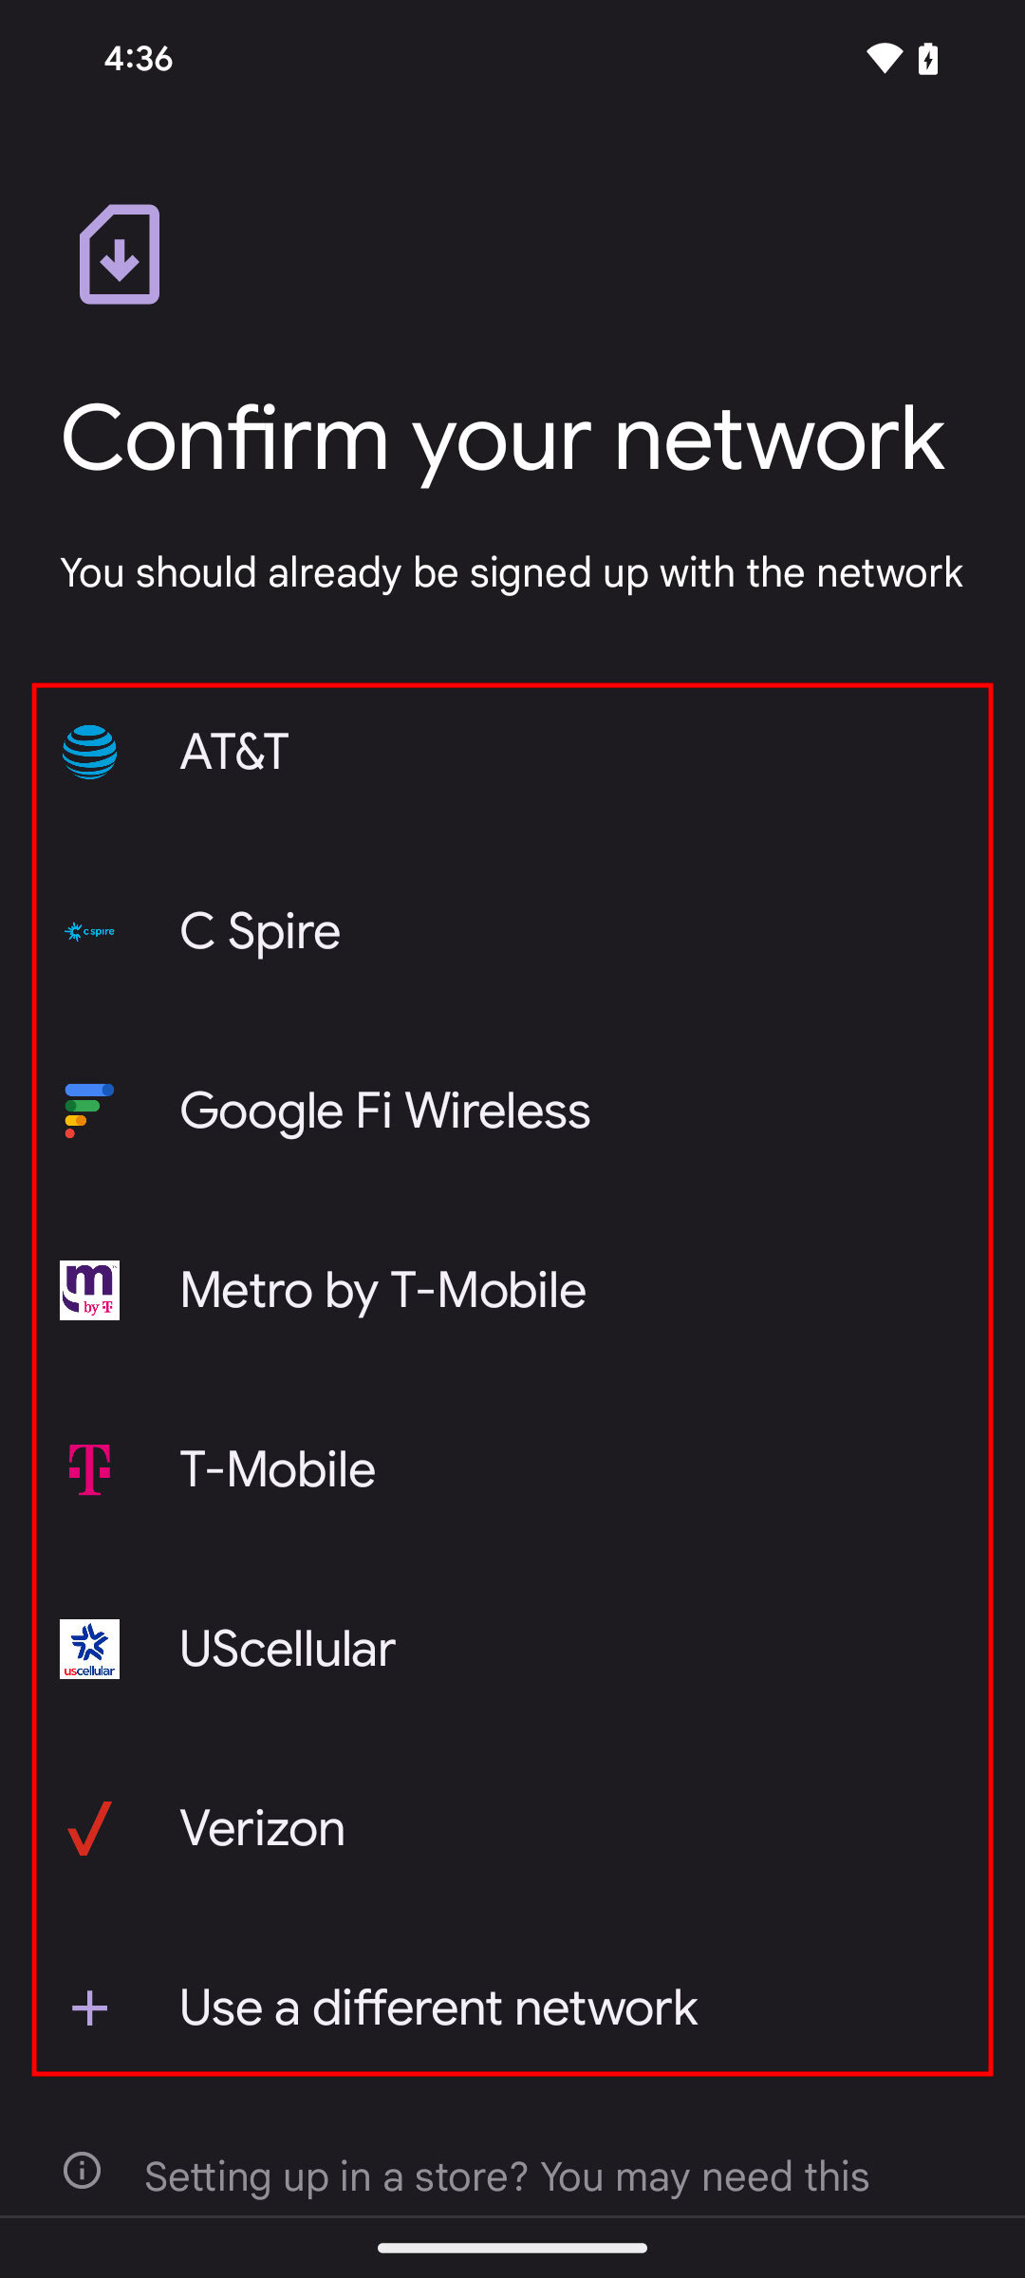Image resolution: width=1025 pixels, height=2278 pixels.
Task: Tap the Metro by T-Mobile logo
Action: tap(89, 1290)
